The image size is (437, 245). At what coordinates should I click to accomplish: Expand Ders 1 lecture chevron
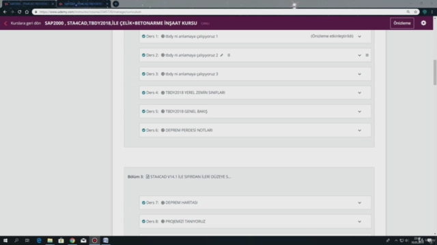click(x=360, y=36)
